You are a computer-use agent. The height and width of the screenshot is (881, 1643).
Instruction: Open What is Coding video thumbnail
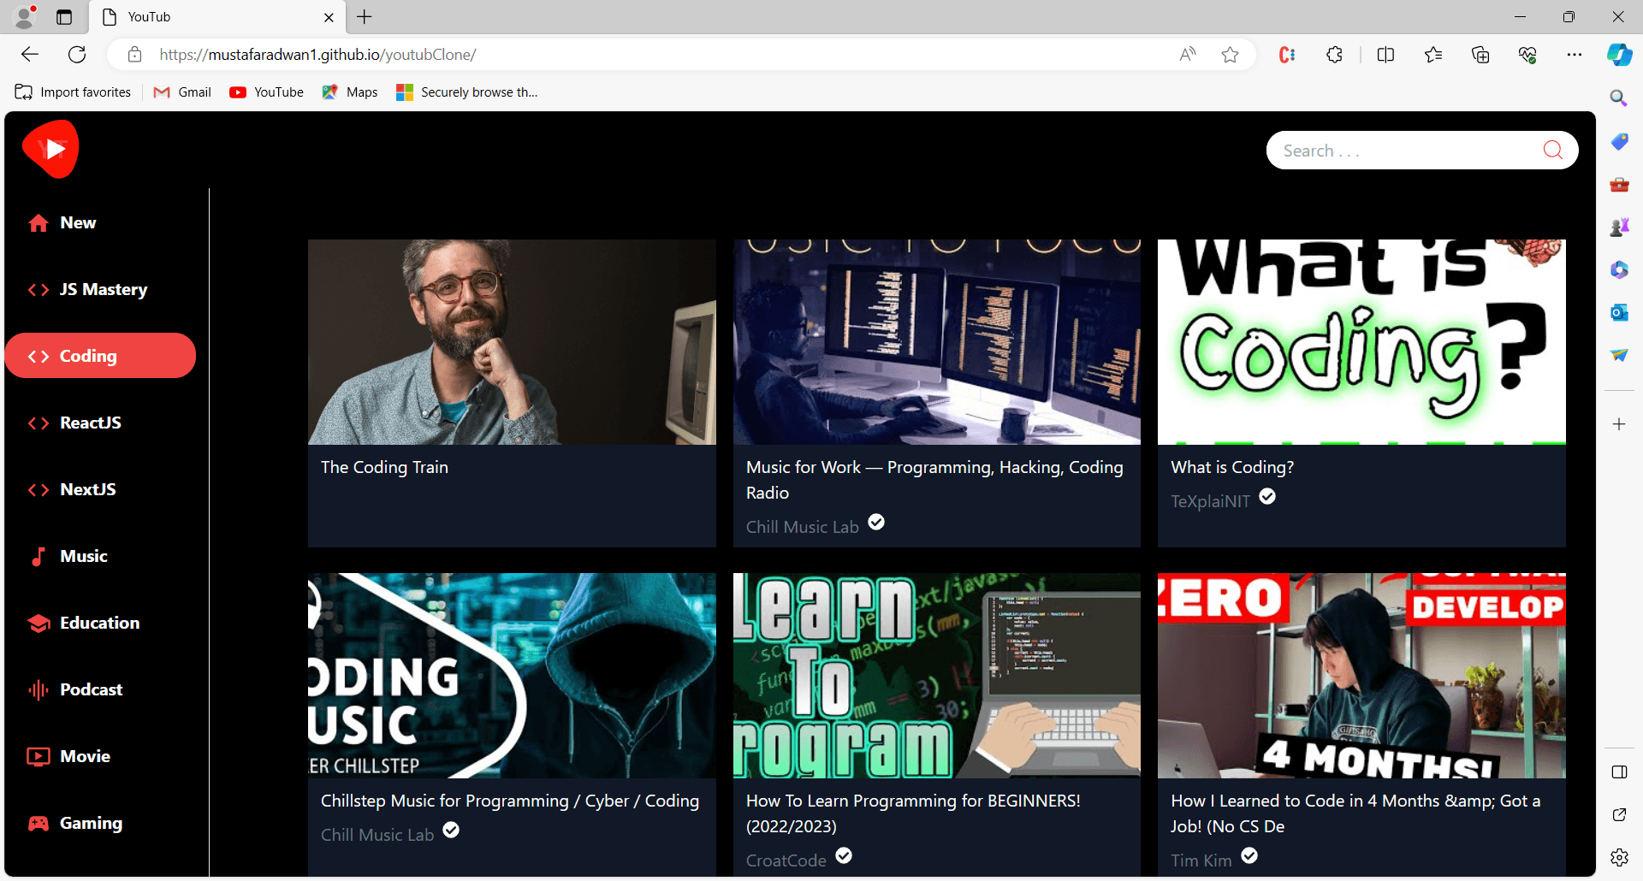coord(1361,342)
